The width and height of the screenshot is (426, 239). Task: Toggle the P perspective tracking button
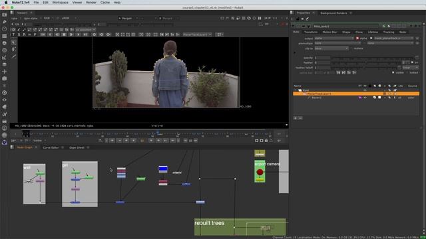(x=35, y=35)
